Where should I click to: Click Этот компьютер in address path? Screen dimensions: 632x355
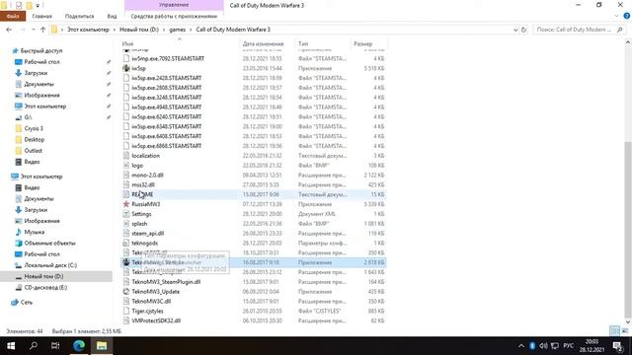tap(88, 30)
